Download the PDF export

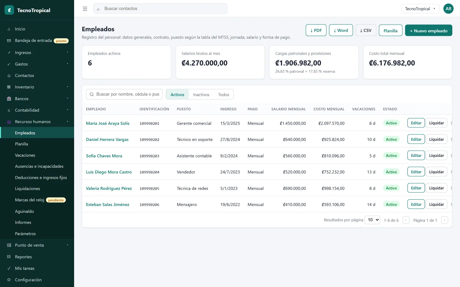pyautogui.click(x=316, y=30)
